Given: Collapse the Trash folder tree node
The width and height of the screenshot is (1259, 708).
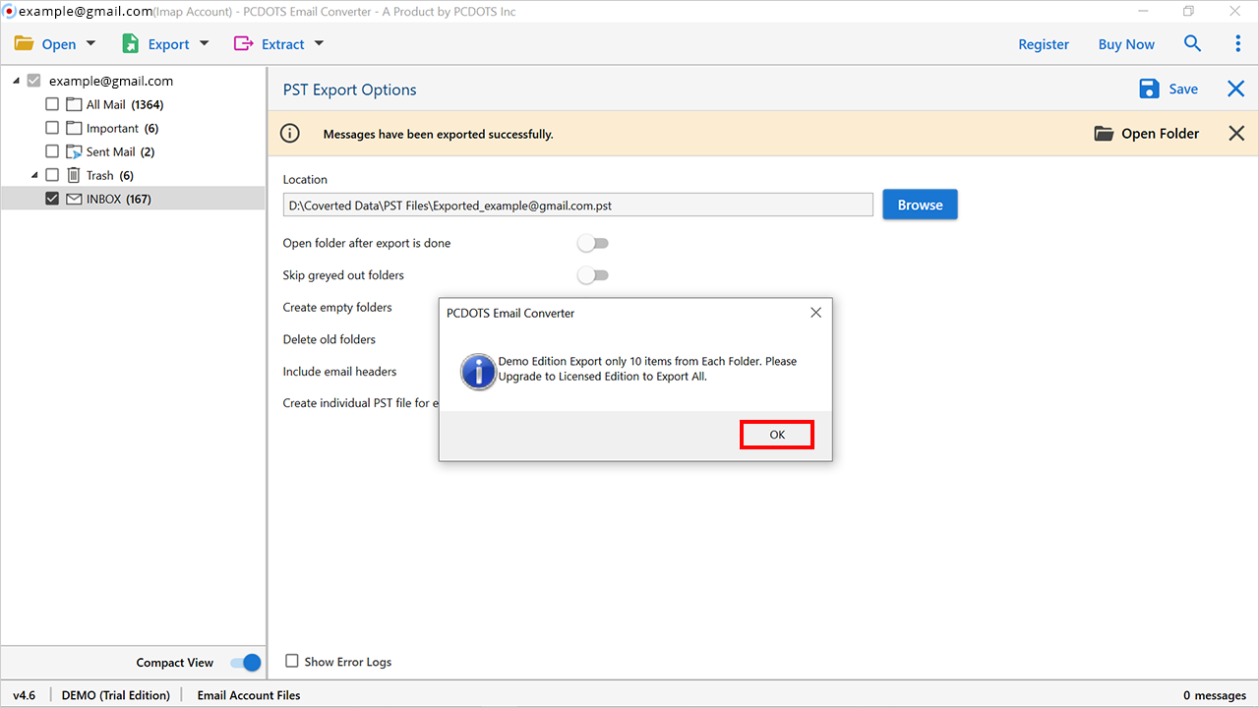Looking at the screenshot, I should coord(34,175).
